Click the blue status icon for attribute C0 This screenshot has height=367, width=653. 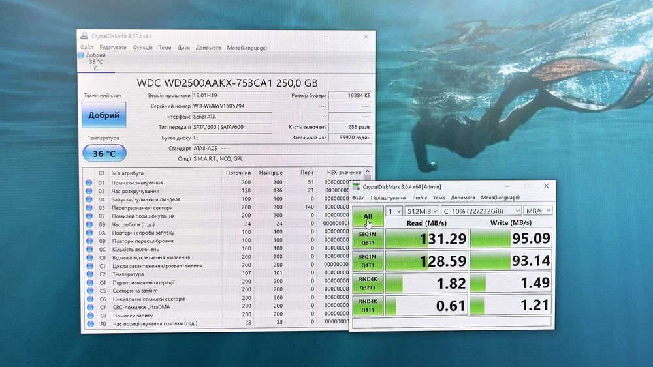point(89,257)
